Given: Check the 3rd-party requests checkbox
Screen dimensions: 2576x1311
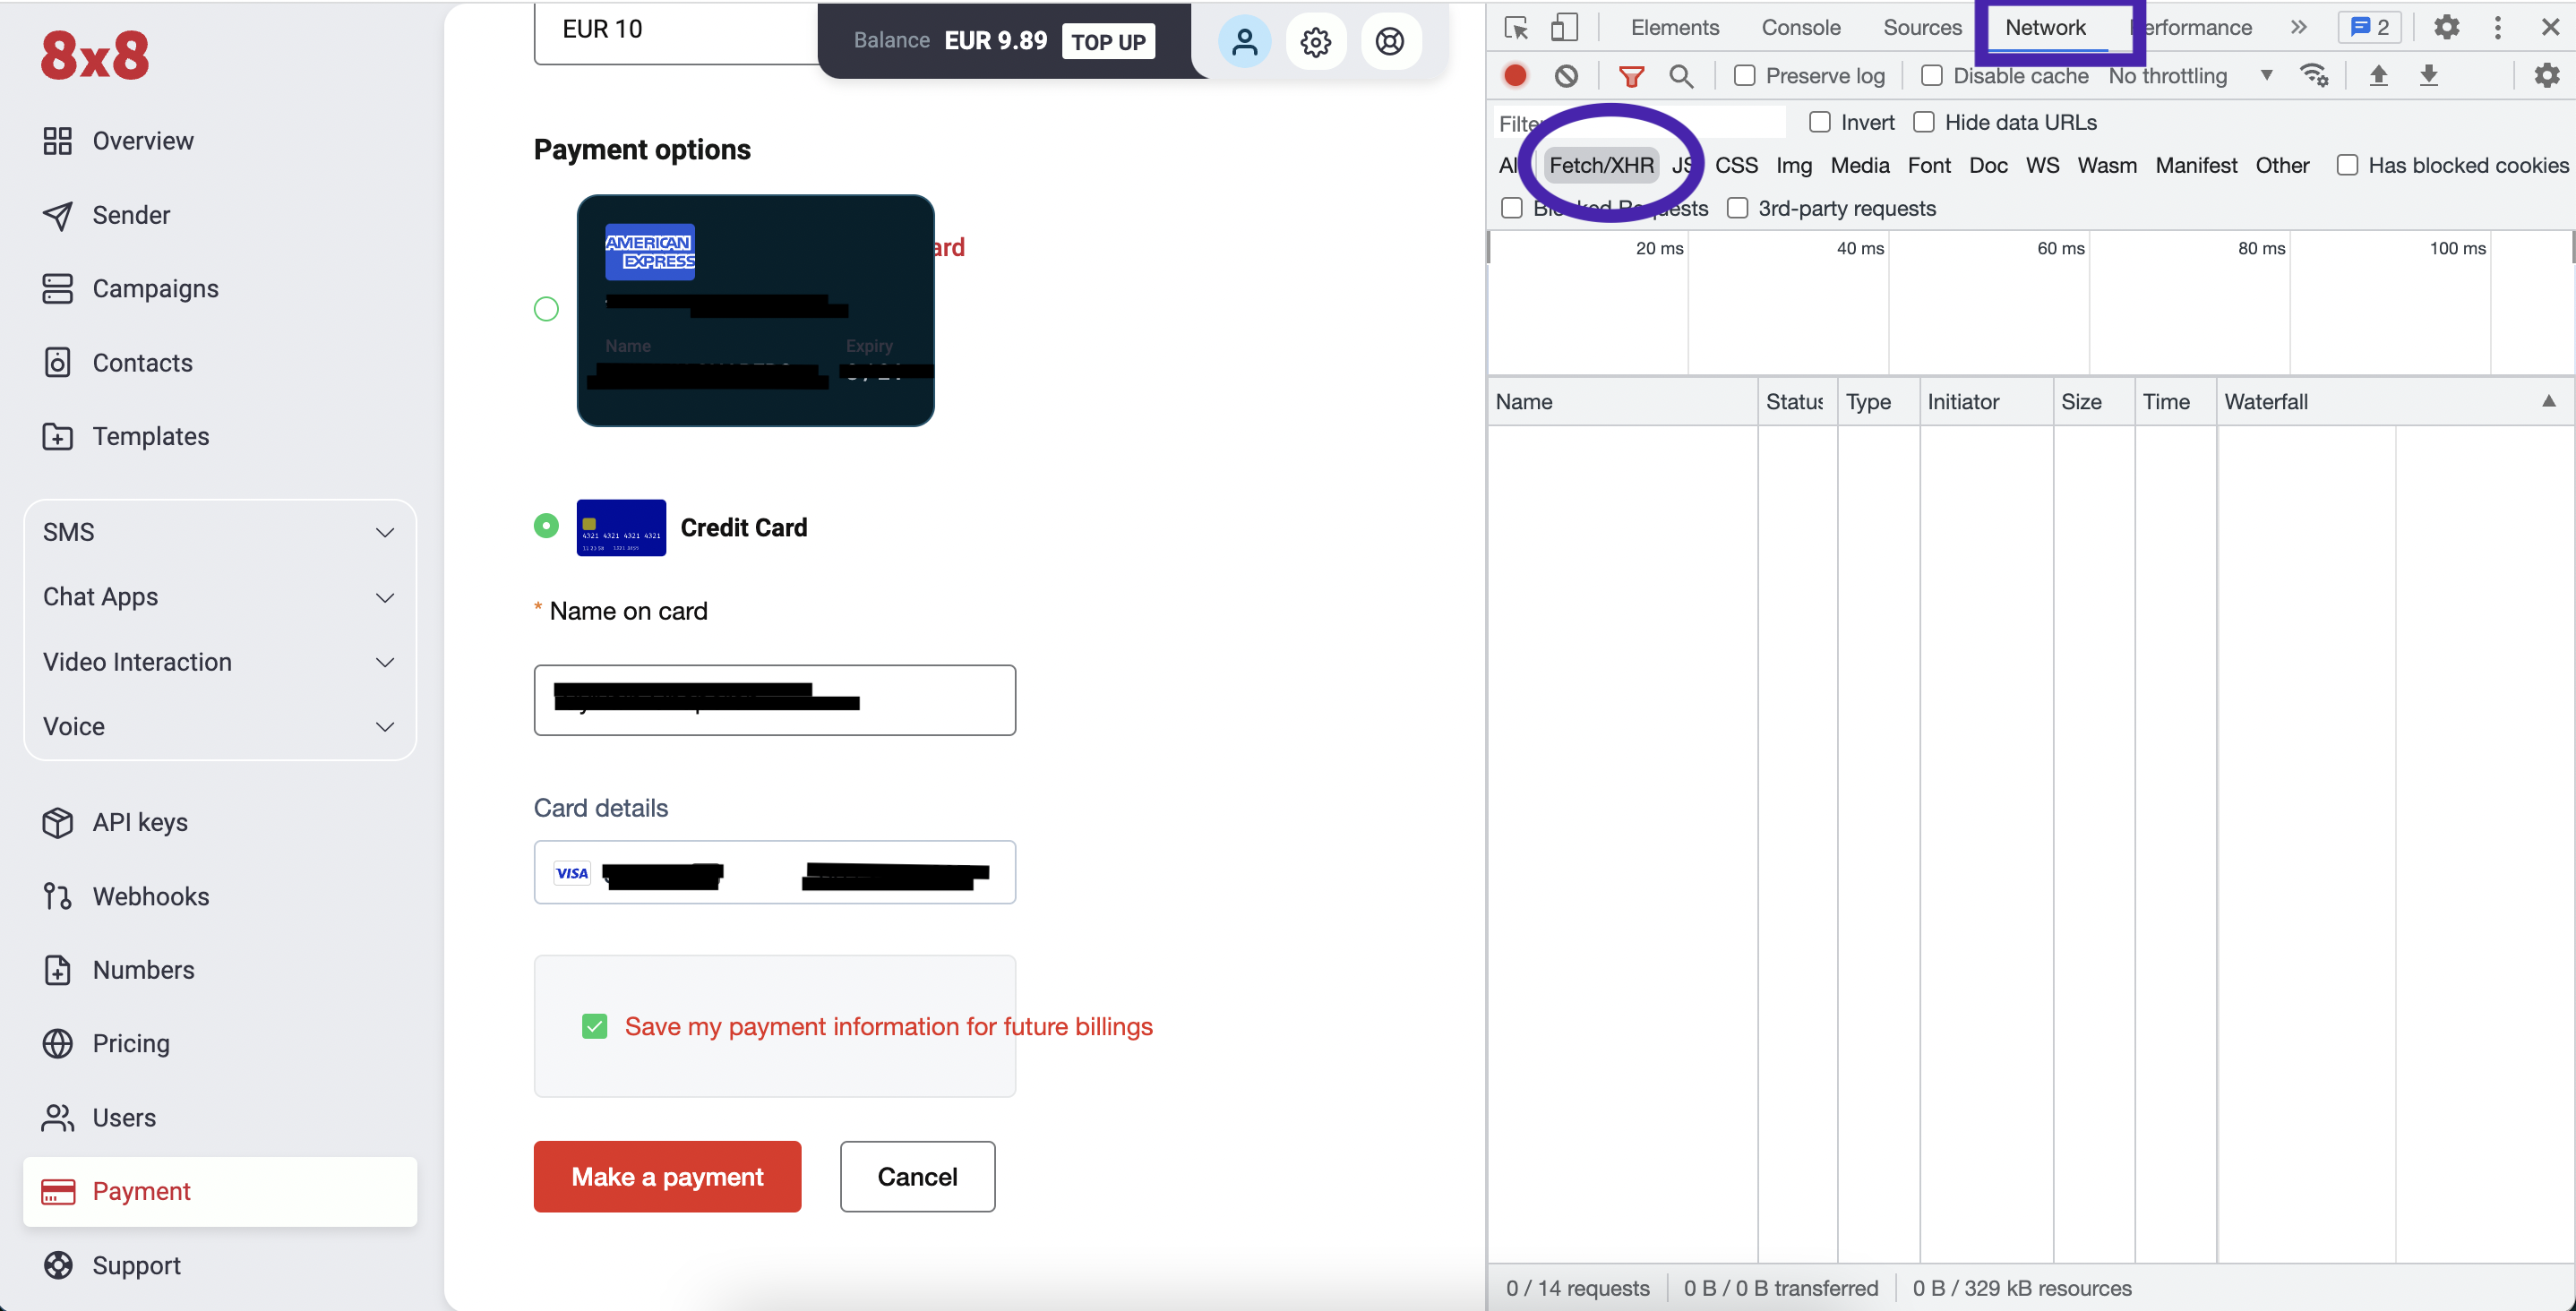Looking at the screenshot, I should click(1737, 208).
